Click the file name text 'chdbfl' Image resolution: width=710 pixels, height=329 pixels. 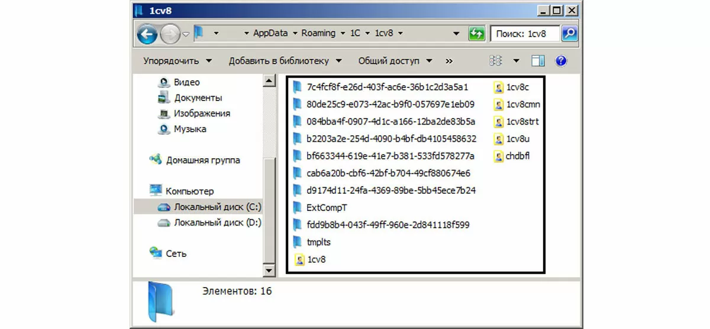click(x=518, y=156)
